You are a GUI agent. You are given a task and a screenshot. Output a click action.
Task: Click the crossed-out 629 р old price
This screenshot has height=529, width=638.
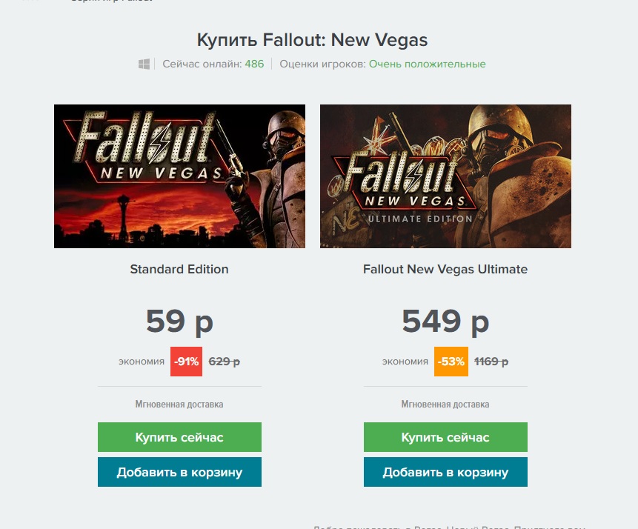tap(224, 362)
